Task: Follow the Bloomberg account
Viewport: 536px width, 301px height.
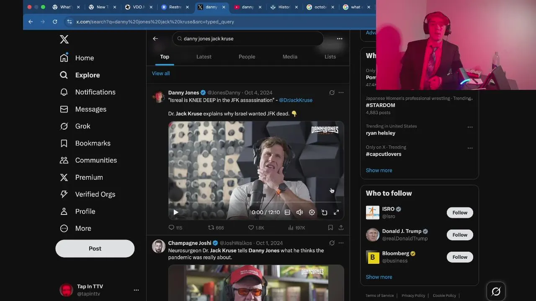Action: click(x=460, y=257)
